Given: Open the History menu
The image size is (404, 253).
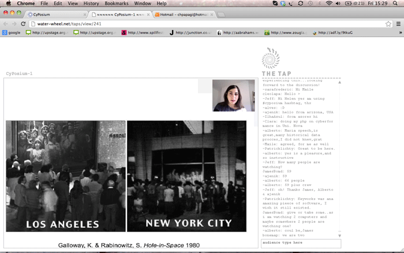Looking at the screenshot, I should click(91, 3).
